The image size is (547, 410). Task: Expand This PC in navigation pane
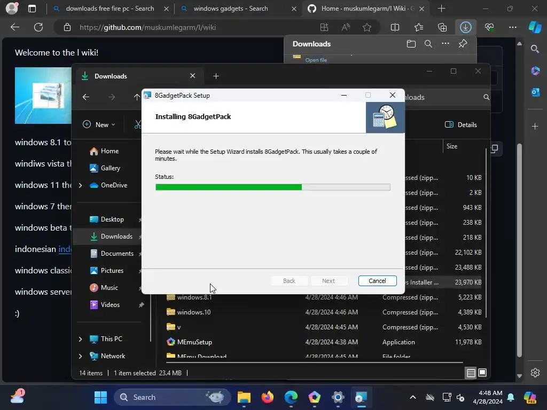(80, 339)
